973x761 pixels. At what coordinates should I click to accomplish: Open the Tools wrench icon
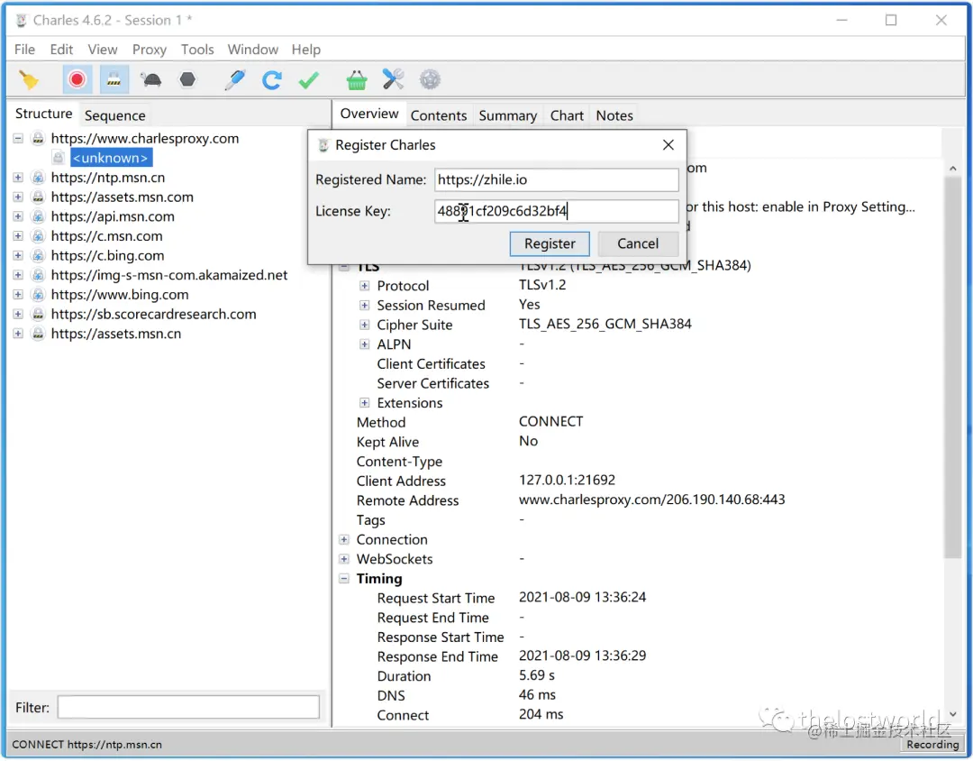coord(393,79)
